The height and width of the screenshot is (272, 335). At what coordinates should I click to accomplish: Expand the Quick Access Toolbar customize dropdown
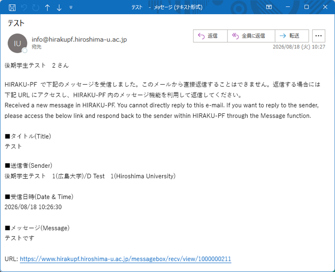click(71, 8)
